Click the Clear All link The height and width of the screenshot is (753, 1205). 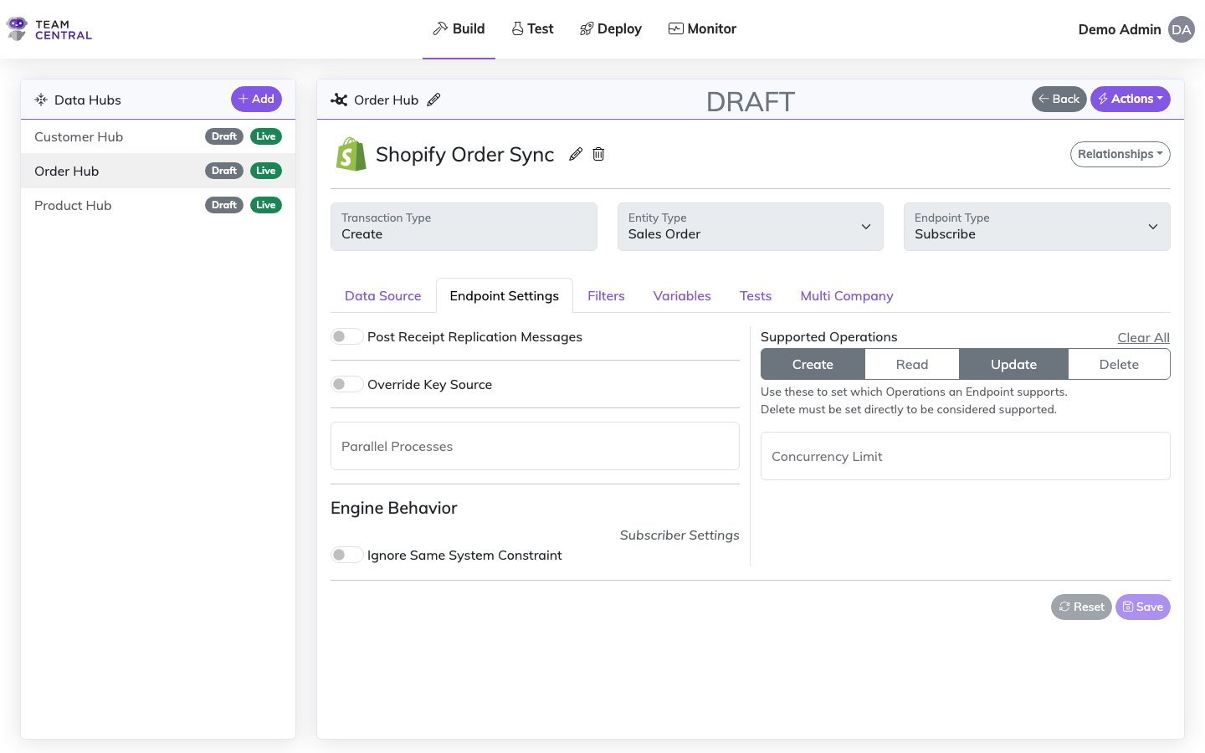pos(1143,337)
